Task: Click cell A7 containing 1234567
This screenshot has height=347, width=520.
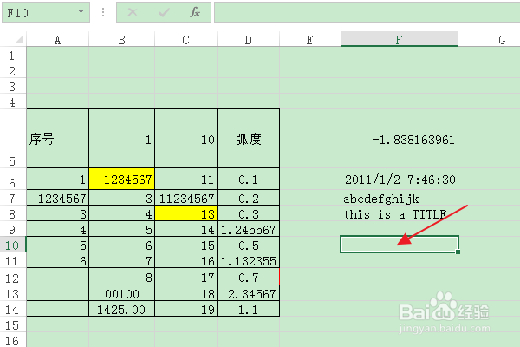Action: pyautogui.click(x=58, y=198)
